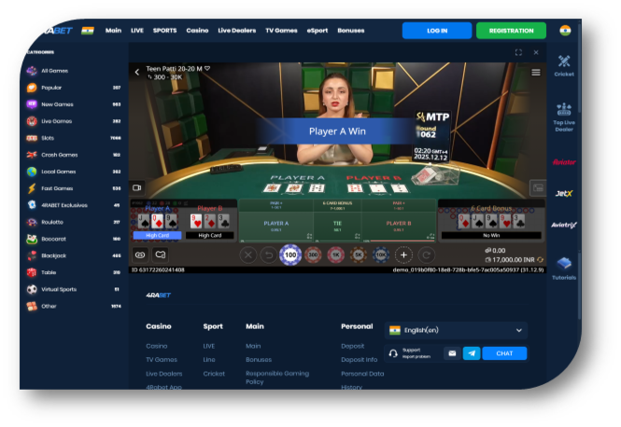Launch the Aviatrix game shortcut
Viewport: 621px width, 427px height.
564,225
